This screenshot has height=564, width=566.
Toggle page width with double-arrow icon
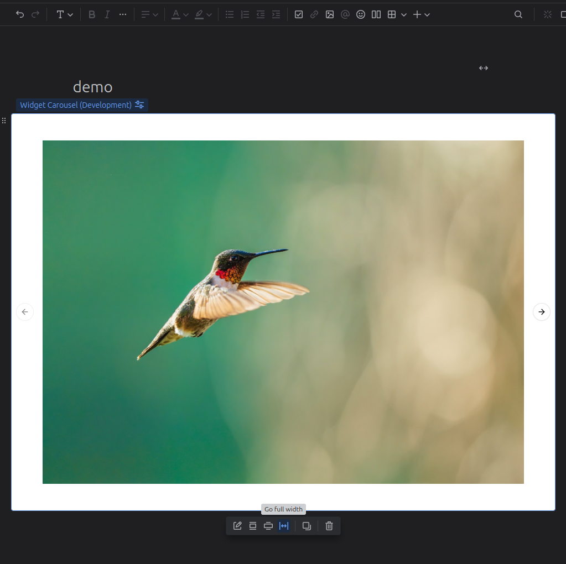(x=484, y=68)
